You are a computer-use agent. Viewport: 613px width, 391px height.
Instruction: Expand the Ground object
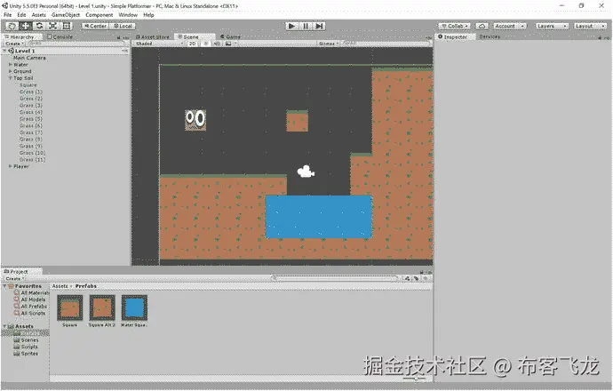pyautogui.click(x=11, y=71)
